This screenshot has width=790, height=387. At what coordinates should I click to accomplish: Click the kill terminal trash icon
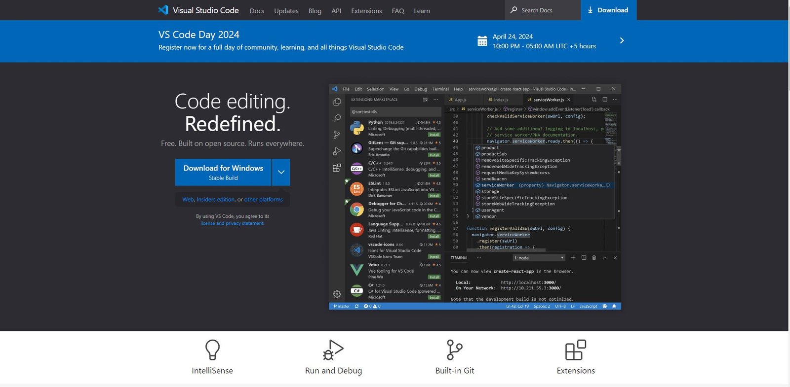[594, 258]
